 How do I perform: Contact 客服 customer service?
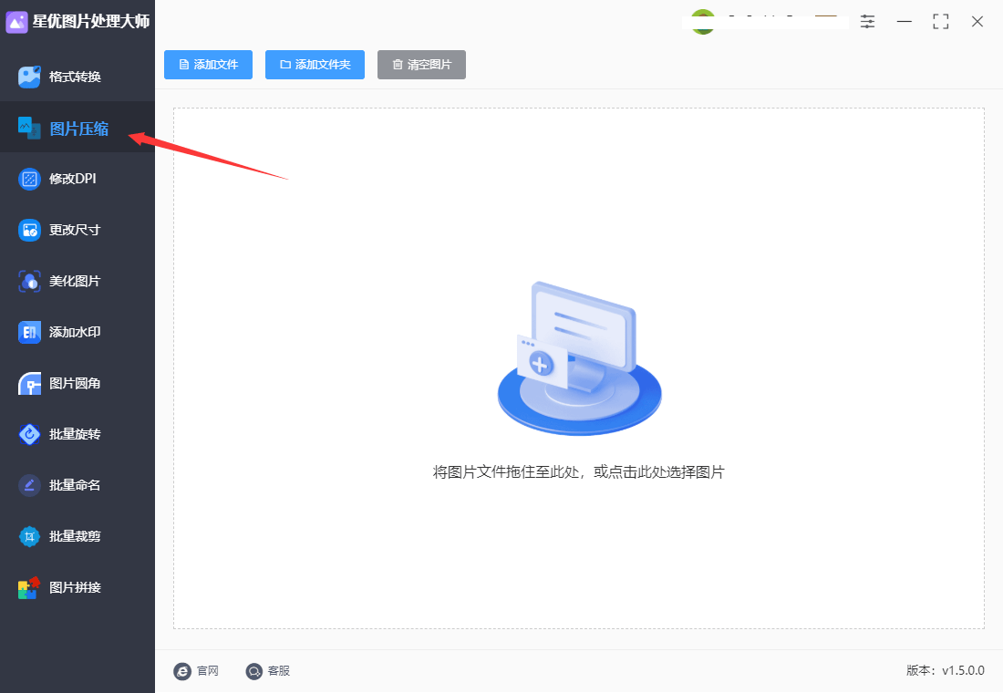(x=267, y=671)
